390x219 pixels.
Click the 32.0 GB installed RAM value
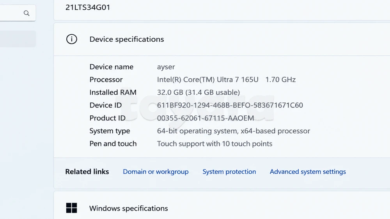coord(199,92)
